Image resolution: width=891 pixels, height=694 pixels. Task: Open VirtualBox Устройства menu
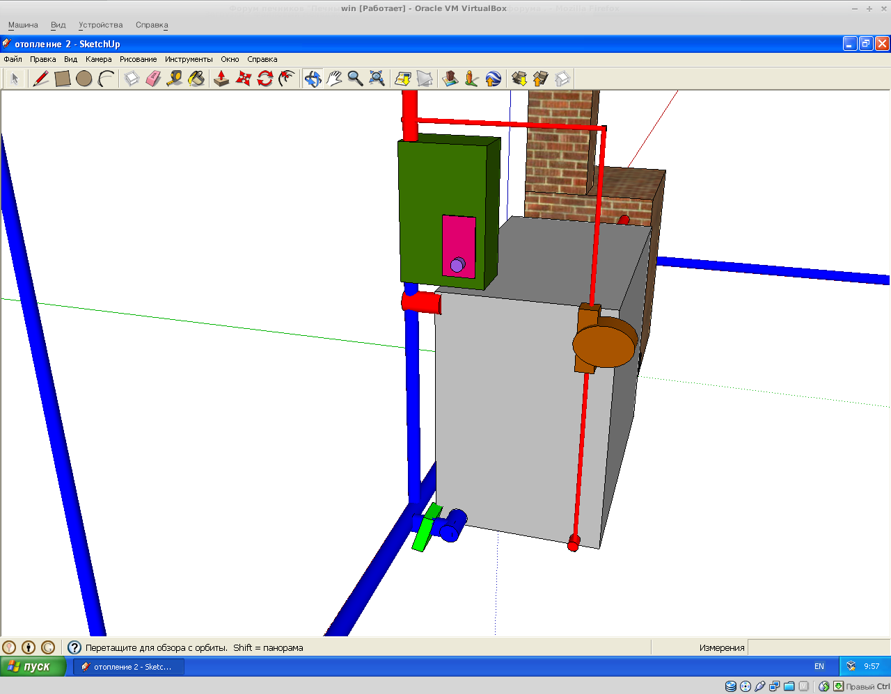pos(100,25)
